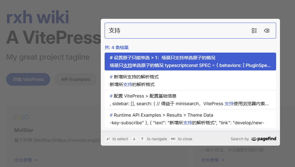Toggle detailed list view icon in search box
The image size is (295, 167).
254,31
